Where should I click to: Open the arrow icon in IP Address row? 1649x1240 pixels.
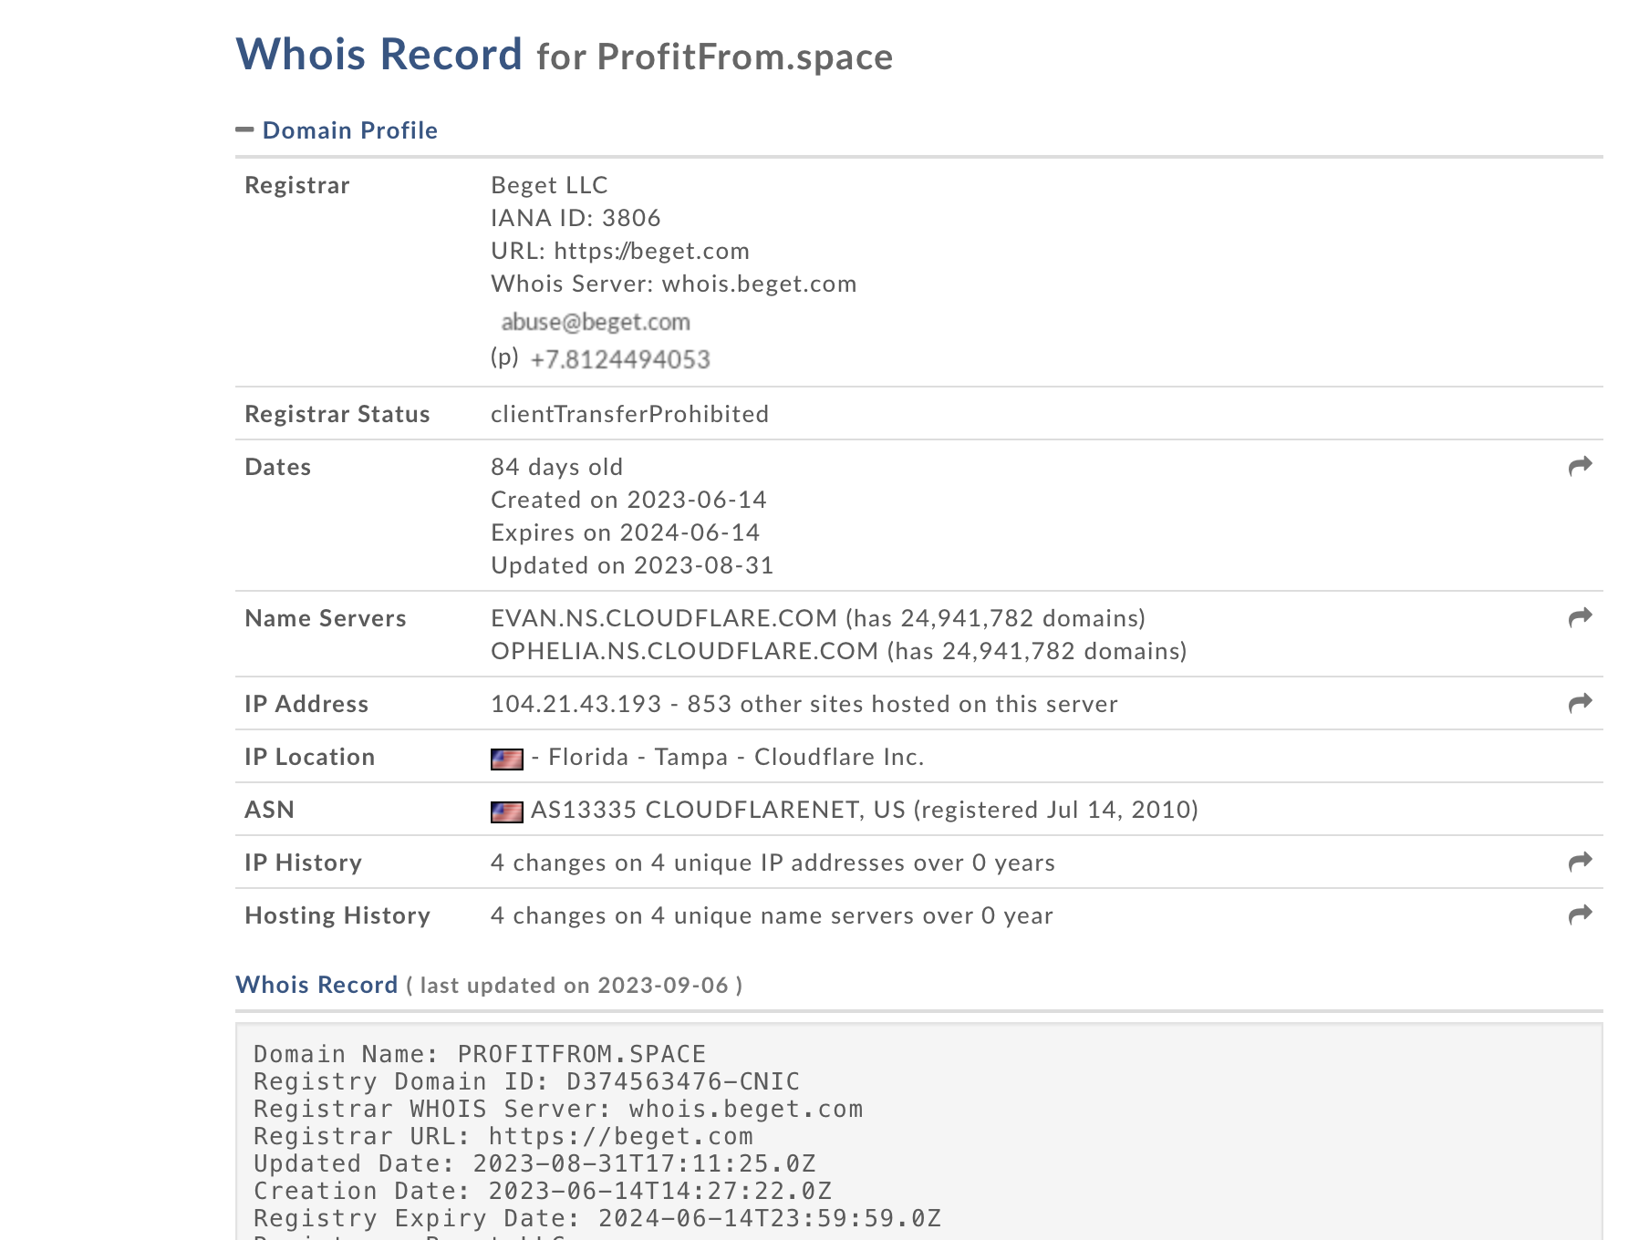[x=1580, y=703]
